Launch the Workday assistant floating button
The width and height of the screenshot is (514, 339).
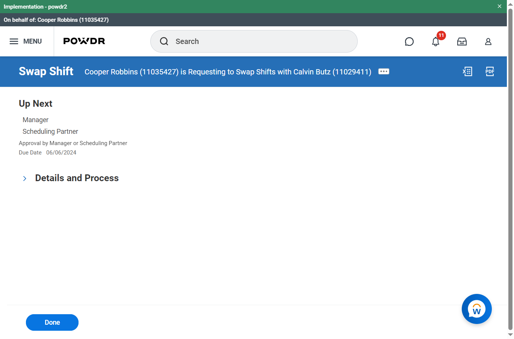(x=477, y=309)
